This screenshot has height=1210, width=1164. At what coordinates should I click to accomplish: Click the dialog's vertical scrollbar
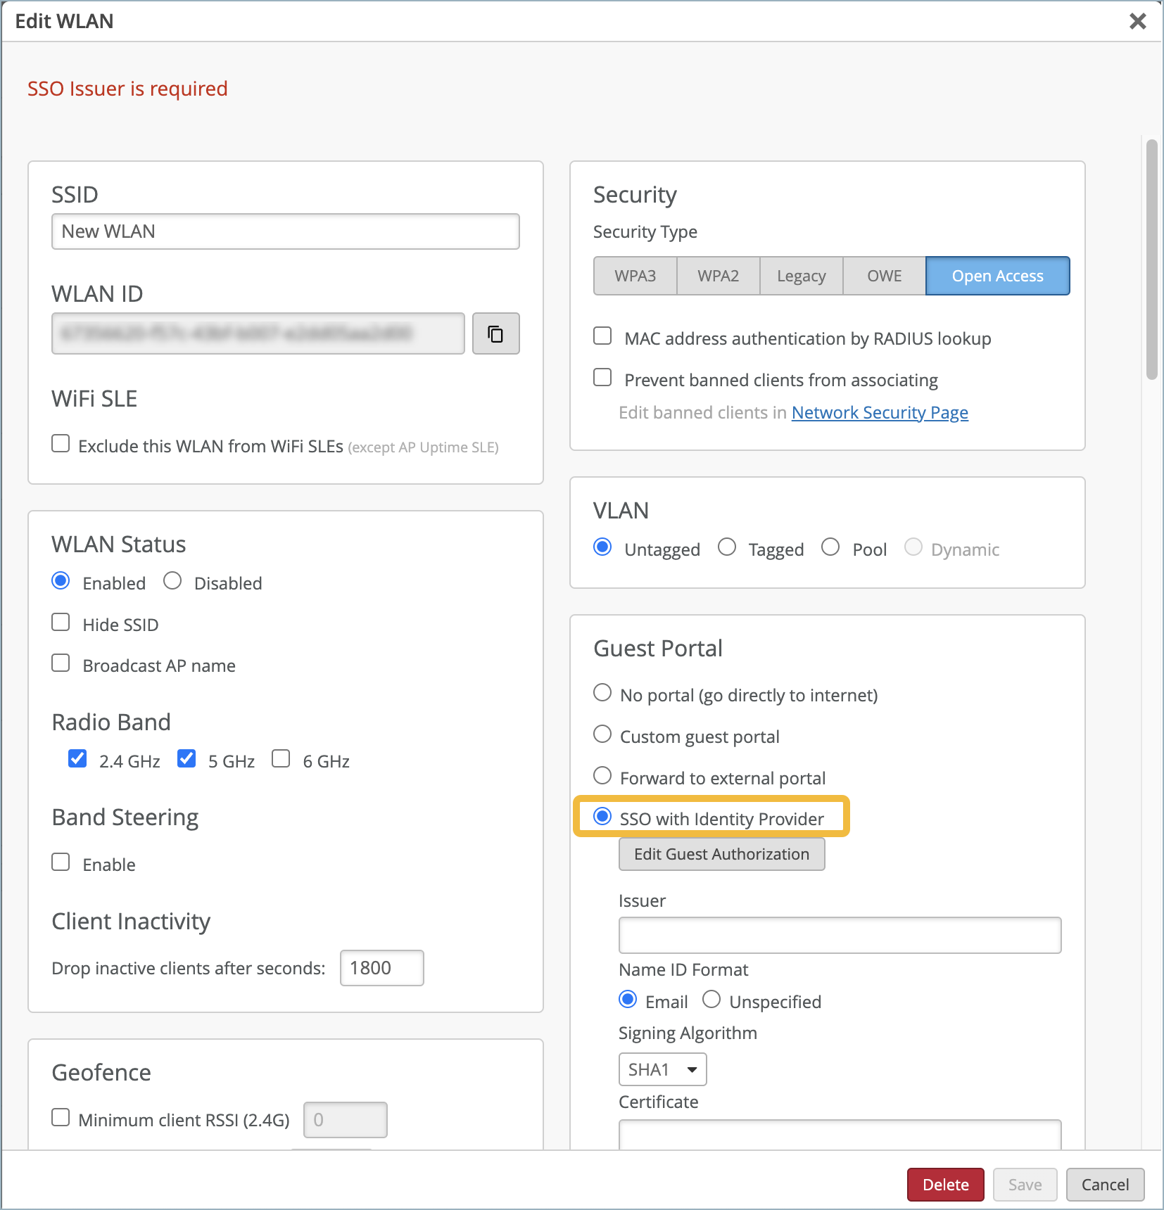[x=1151, y=260]
